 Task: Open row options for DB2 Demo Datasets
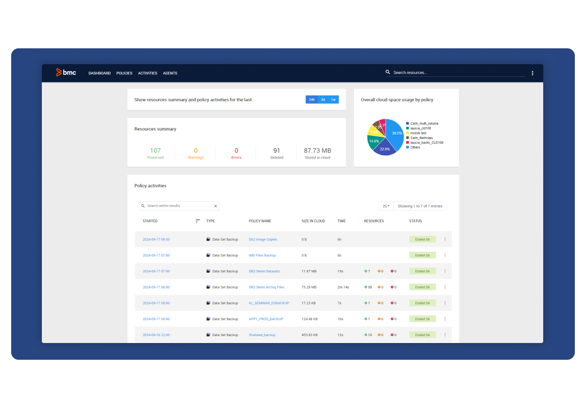click(x=445, y=271)
